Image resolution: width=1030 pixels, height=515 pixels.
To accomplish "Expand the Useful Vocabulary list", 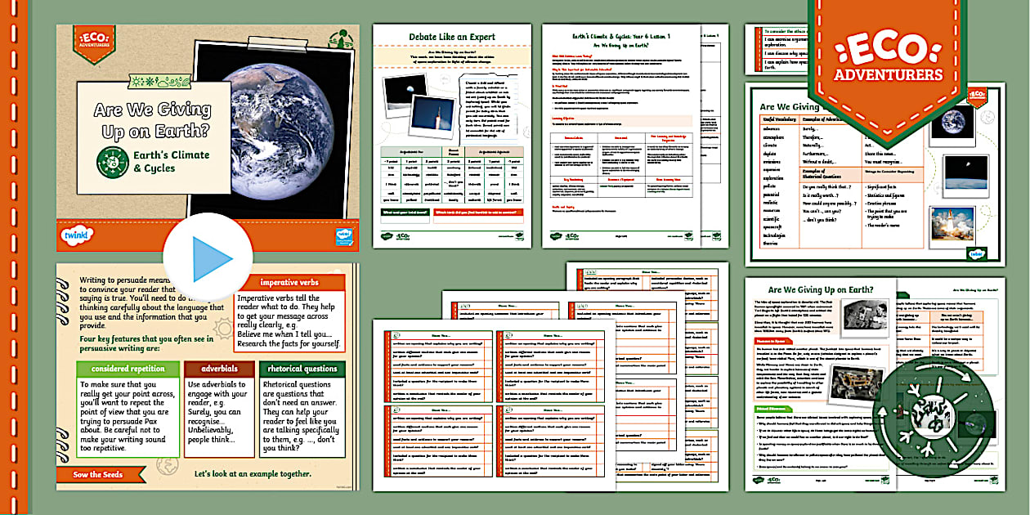I will tap(777, 121).
